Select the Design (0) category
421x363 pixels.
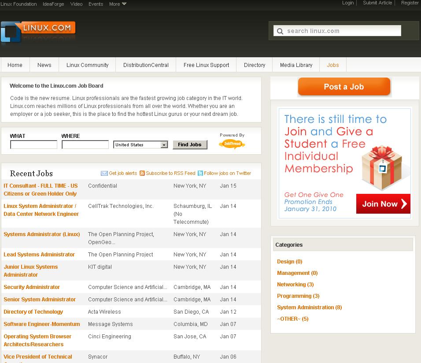tap(290, 261)
